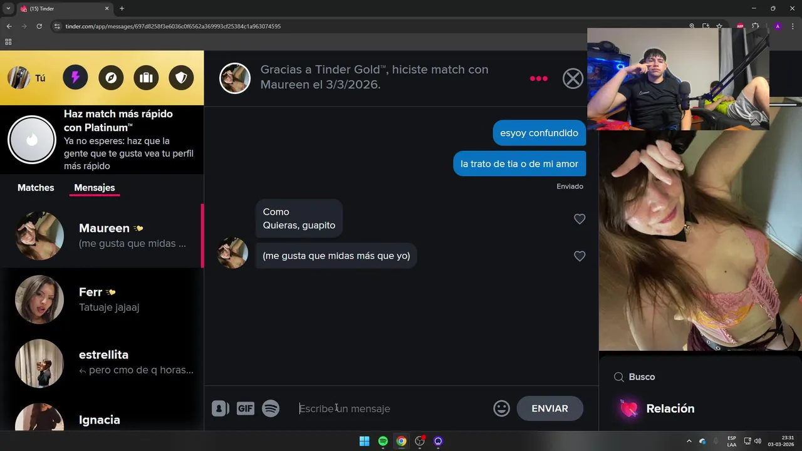Click the 'Relación' looking-for label
This screenshot has width=802, height=451.
tap(670, 408)
